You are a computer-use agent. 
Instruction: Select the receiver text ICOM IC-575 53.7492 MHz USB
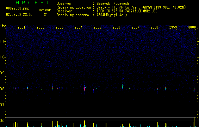coord(127,11)
